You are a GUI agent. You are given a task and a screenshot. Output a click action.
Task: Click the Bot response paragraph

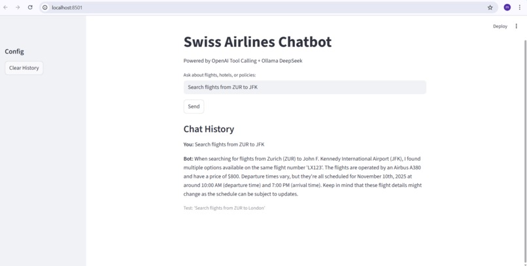pyautogui.click(x=303, y=176)
